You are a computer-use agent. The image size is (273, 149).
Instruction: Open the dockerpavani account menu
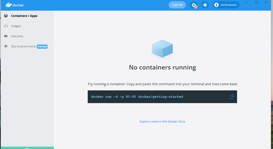226,5
